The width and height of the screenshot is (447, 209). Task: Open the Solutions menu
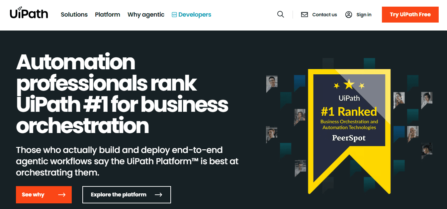click(x=74, y=15)
